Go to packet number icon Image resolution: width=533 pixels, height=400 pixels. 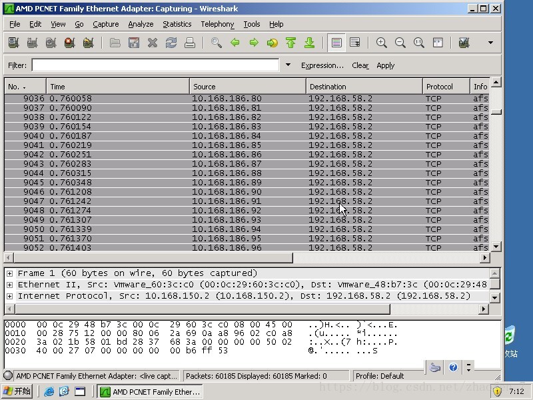[272, 43]
